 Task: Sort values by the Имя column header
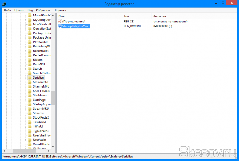(x=90, y=16)
